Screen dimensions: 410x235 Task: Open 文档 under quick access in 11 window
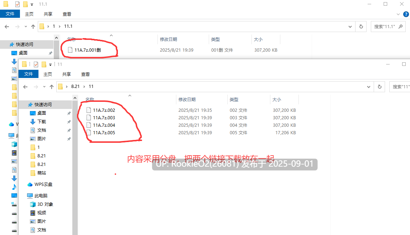point(42,130)
